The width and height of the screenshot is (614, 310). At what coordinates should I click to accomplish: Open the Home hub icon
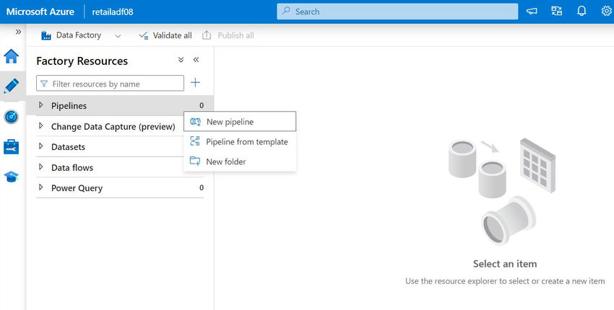pyautogui.click(x=12, y=56)
